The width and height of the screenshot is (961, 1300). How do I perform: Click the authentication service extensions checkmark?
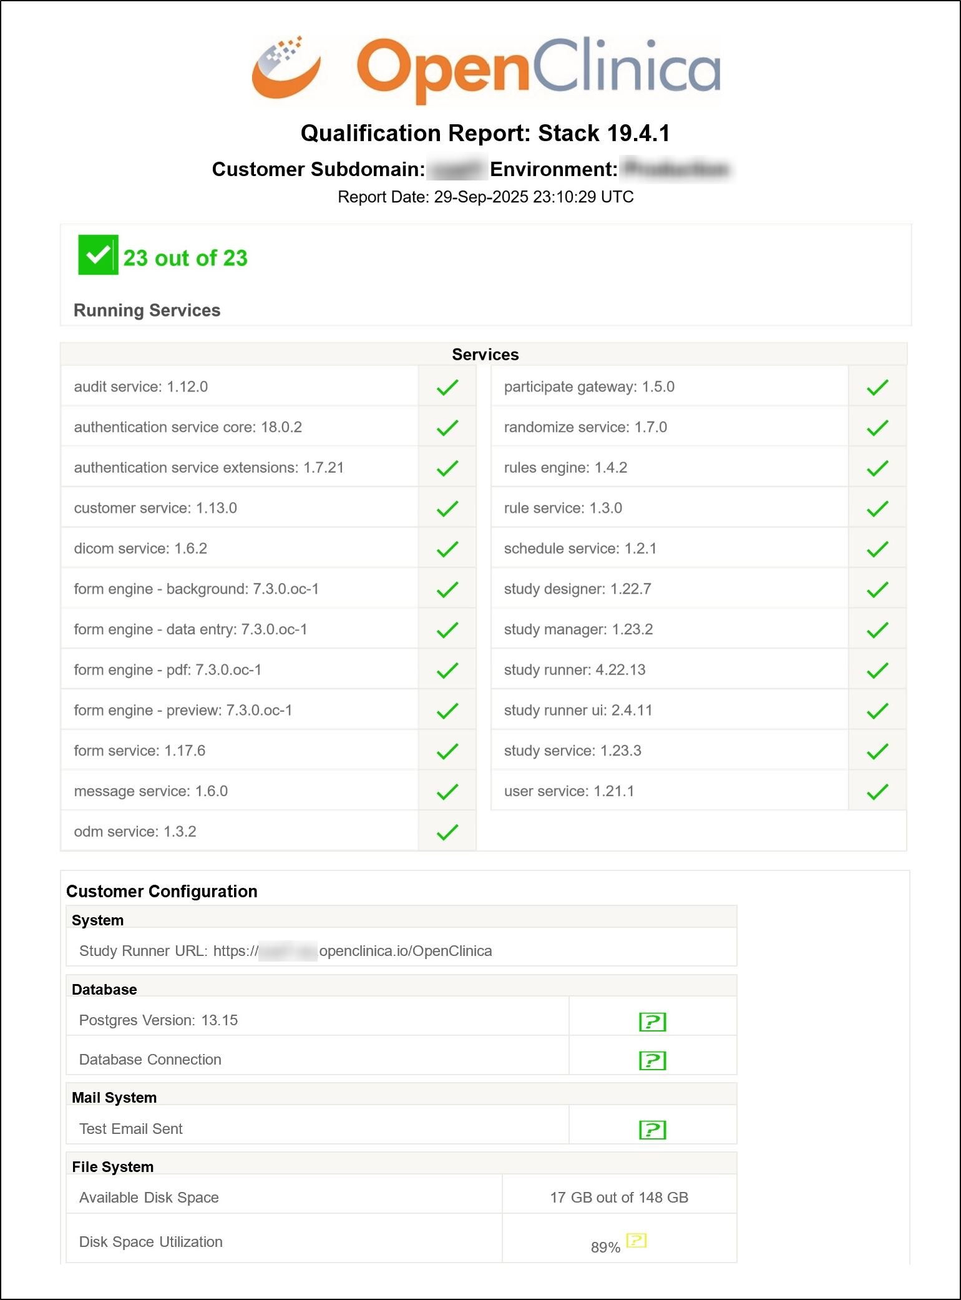pyautogui.click(x=447, y=468)
